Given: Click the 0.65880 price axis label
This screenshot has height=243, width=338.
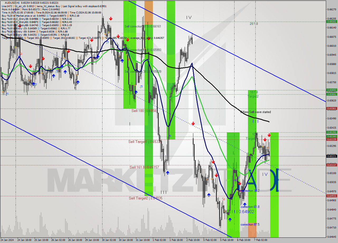Looking at the screenshot, I should (x=331, y=64).
